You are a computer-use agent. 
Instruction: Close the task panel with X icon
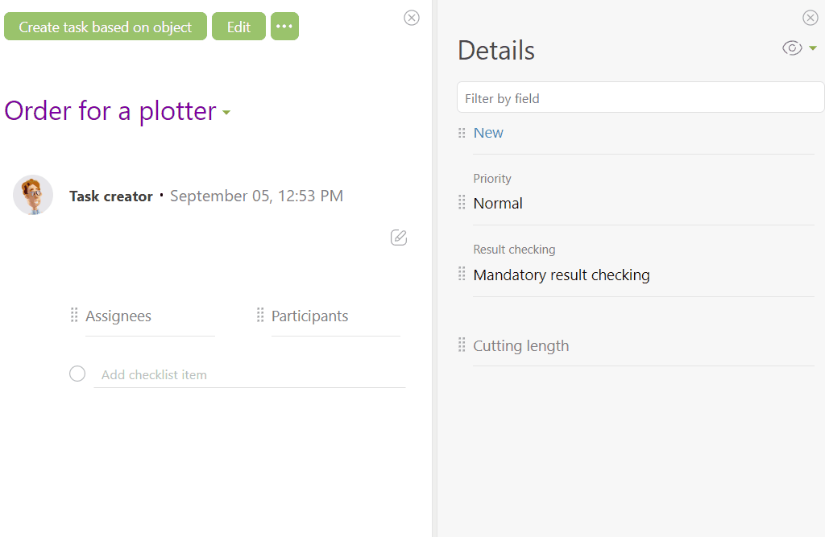412,18
